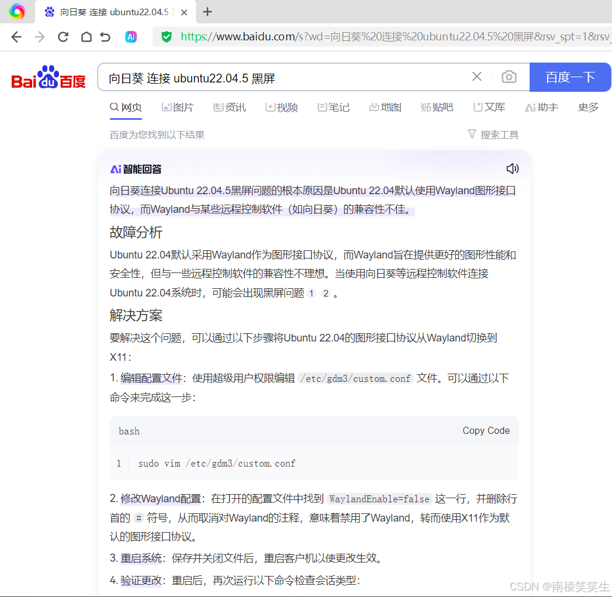The width and height of the screenshot is (612, 597).
Task: Click Copy Code in the bash block
Action: (486, 431)
